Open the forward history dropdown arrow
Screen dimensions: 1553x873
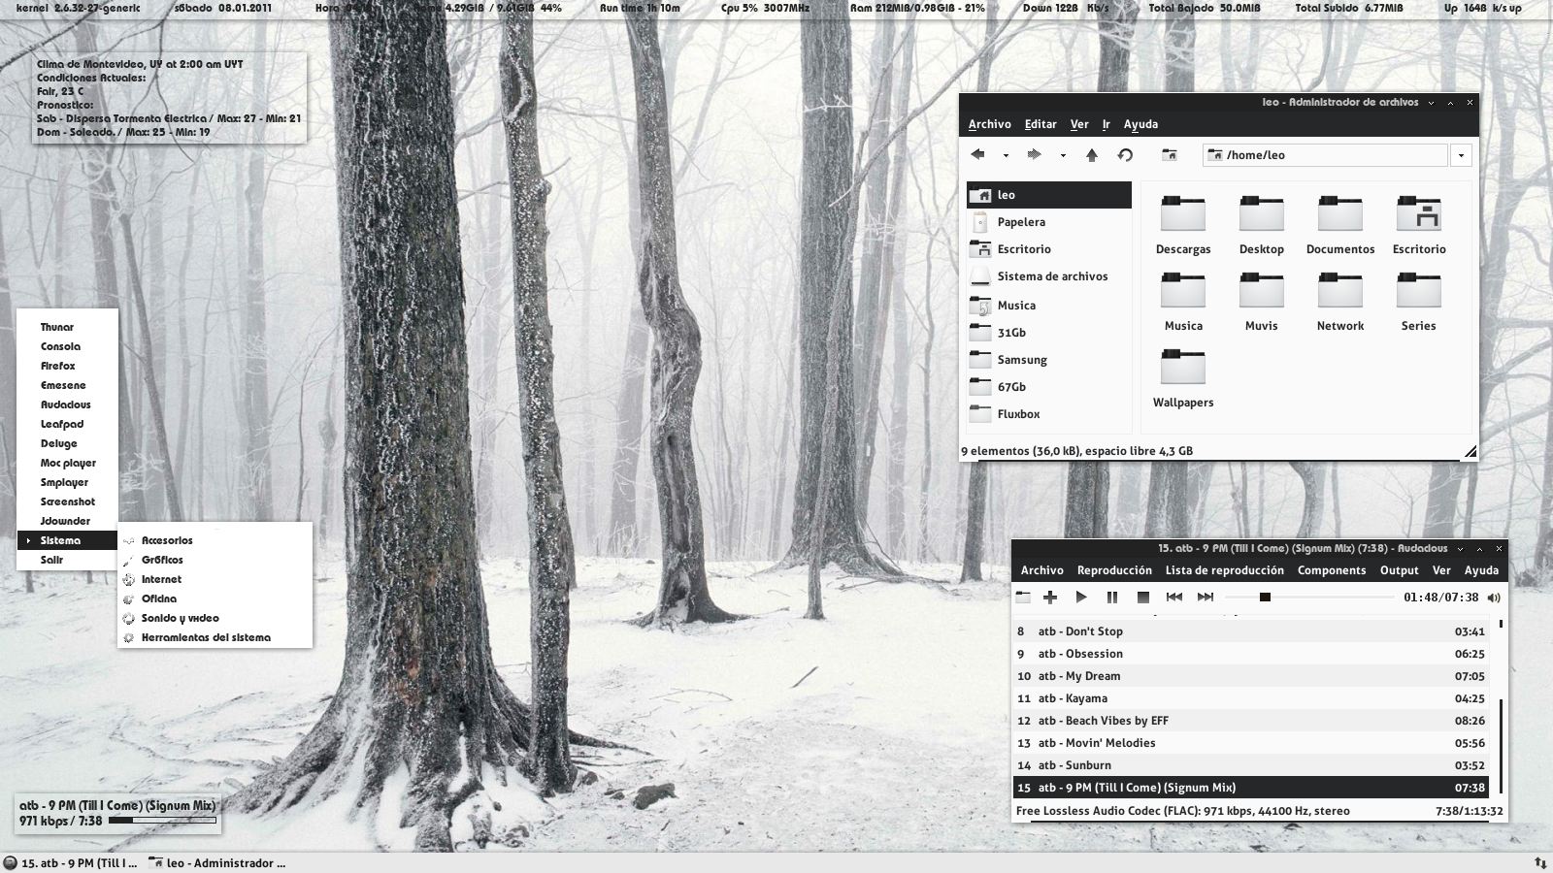pos(1063,155)
